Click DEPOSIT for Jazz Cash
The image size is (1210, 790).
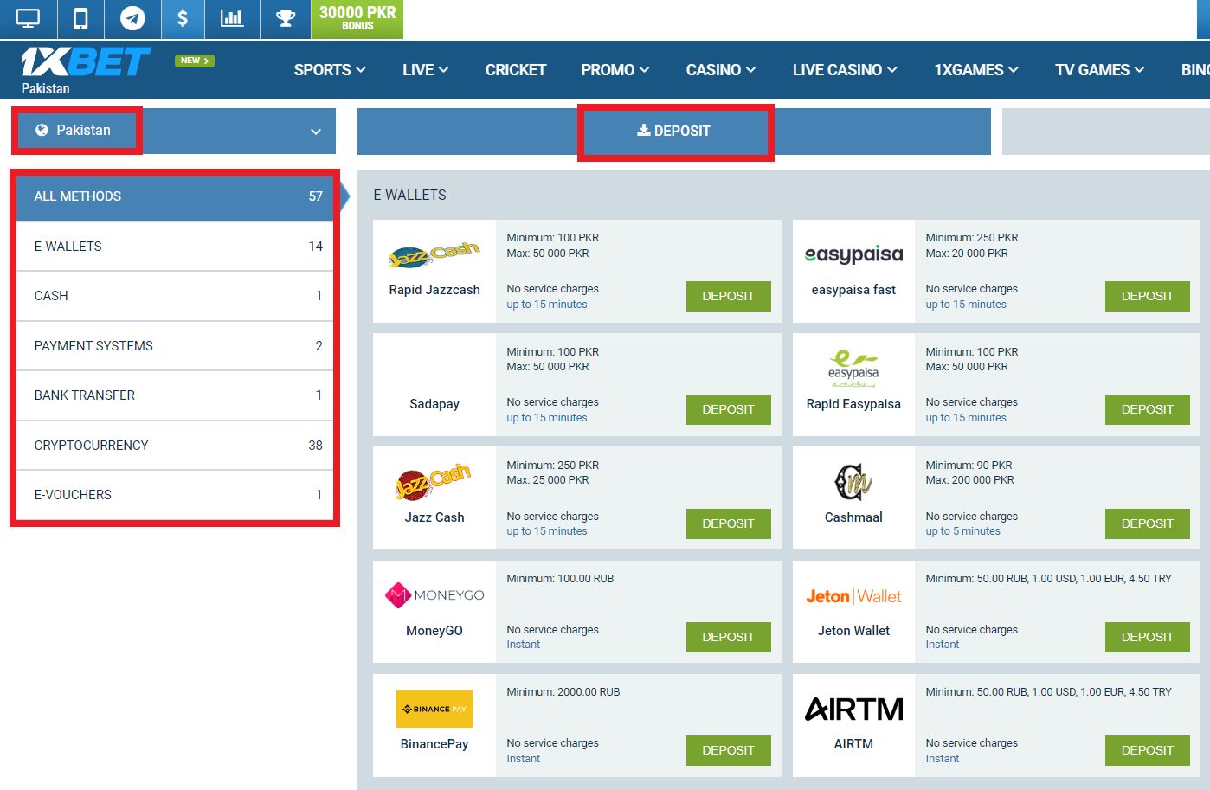[728, 523]
